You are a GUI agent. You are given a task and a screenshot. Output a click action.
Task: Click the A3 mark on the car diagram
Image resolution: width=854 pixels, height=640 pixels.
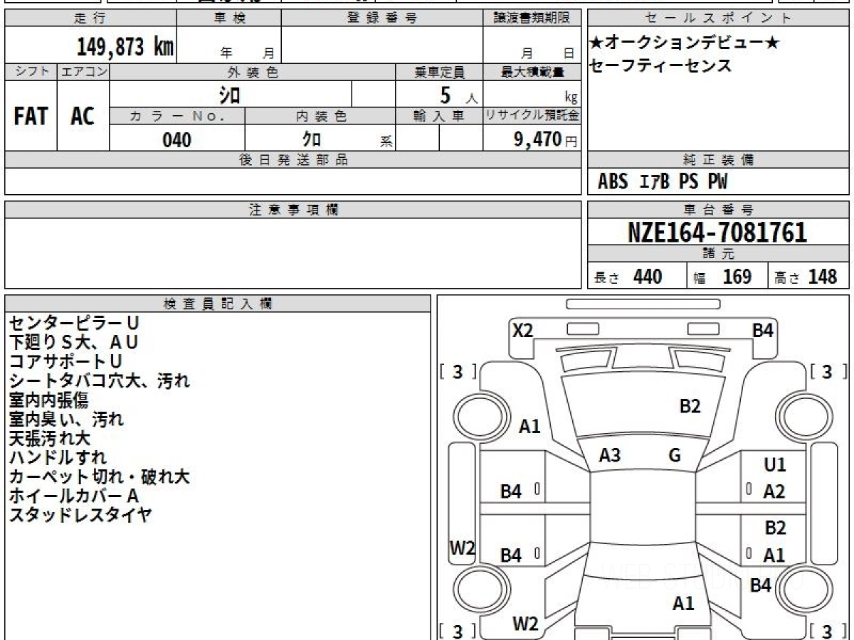click(x=609, y=456)
